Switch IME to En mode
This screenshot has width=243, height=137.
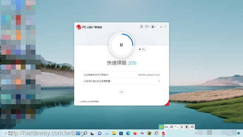click(x=166, y=127)
